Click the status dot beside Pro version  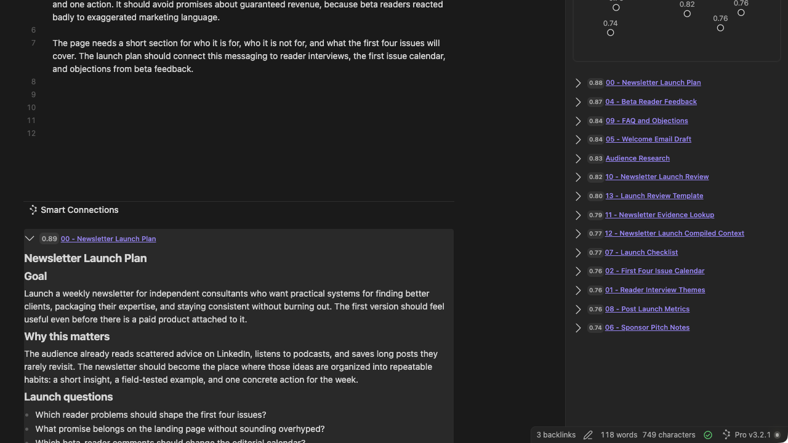click(x=777, y=435)
